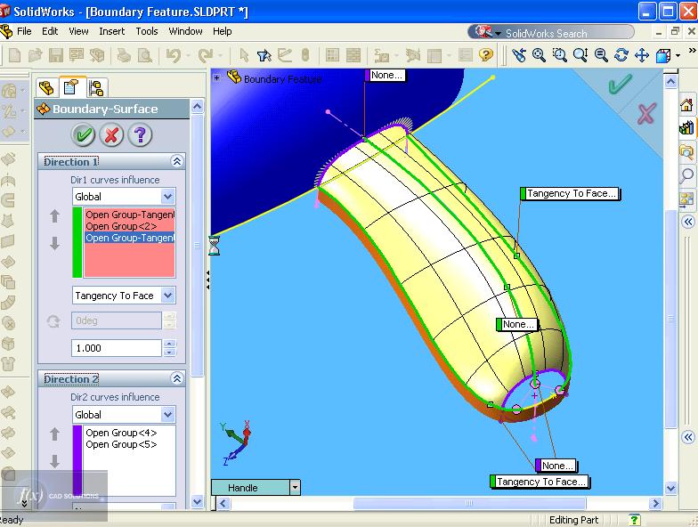Image resolution: width=698 pixels, height=527 pixels.
Task: Open the Edit menu
Action: coord(50,31)
